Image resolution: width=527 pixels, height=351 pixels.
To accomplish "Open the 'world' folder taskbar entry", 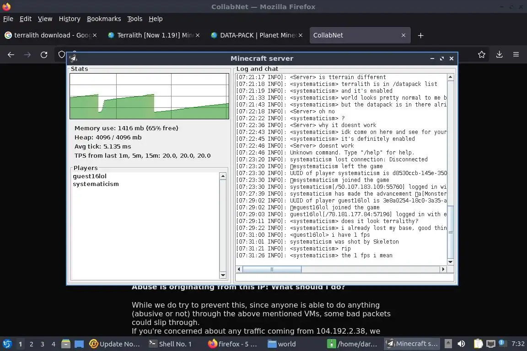I will (282, 344).
